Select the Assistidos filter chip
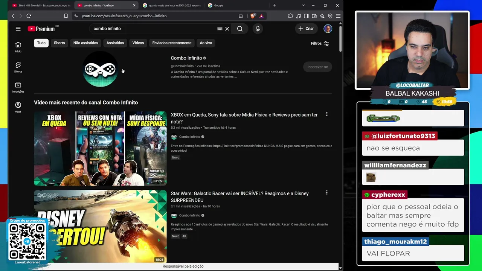482x271 pixels. coord(115,43)
